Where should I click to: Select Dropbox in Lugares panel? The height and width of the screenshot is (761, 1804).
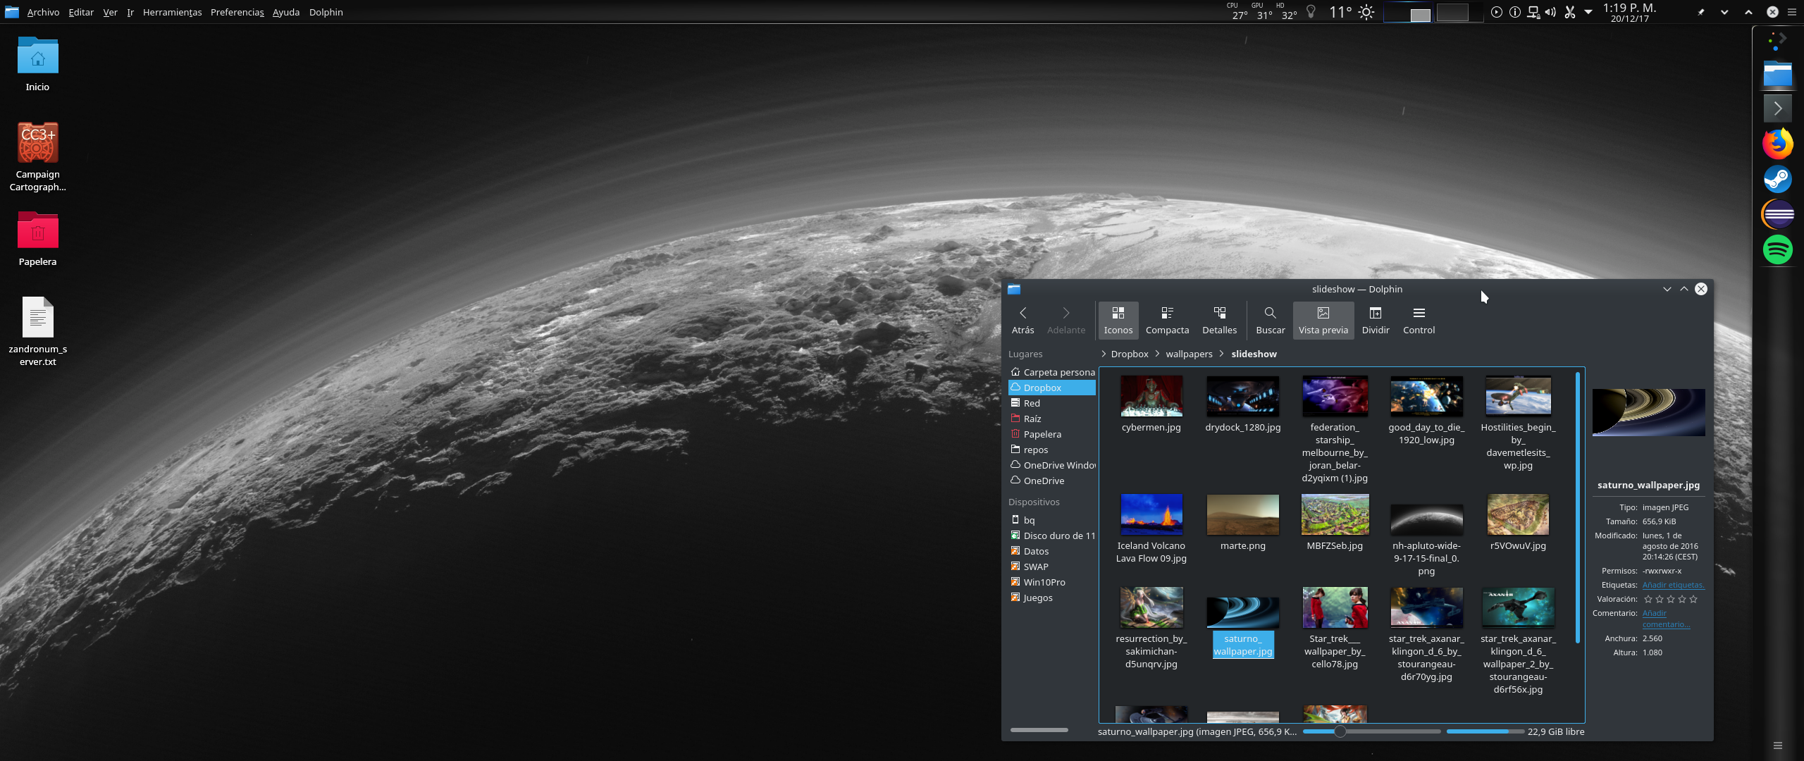1052,388
